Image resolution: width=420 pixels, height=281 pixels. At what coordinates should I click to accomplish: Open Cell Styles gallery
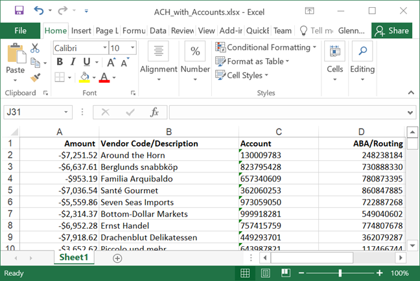(242, 75)
